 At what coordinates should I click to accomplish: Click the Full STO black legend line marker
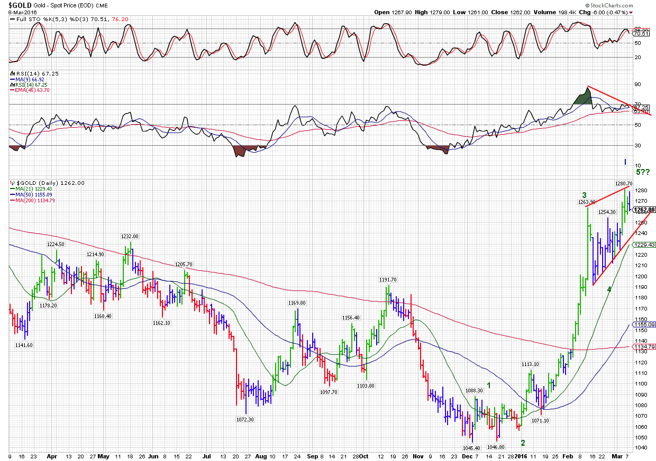click(x=12, y=20)
